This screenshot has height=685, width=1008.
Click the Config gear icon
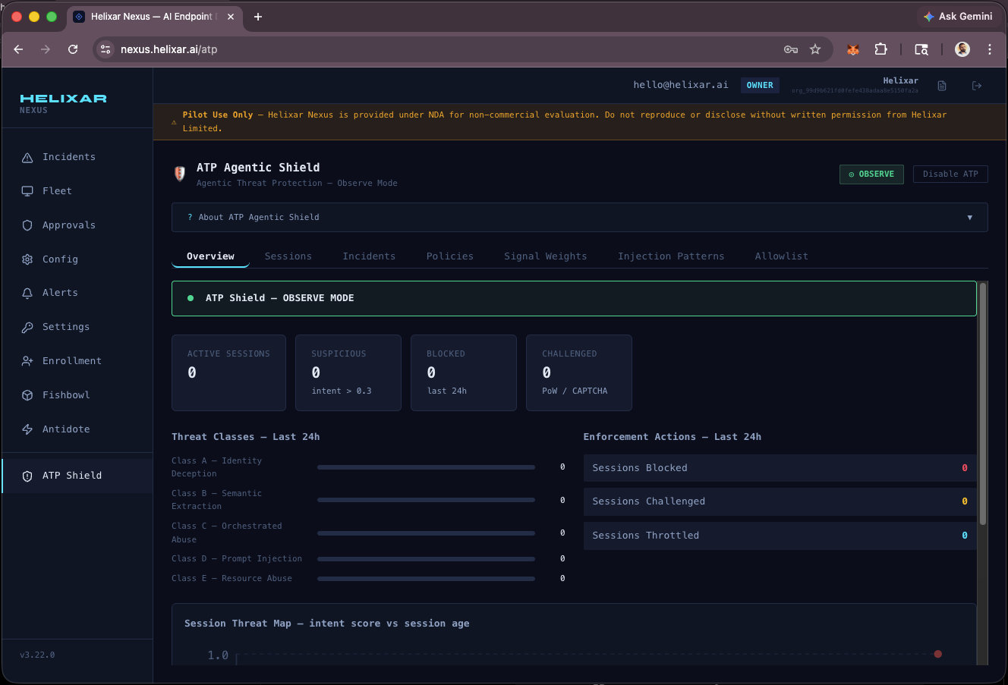(27, 259)
